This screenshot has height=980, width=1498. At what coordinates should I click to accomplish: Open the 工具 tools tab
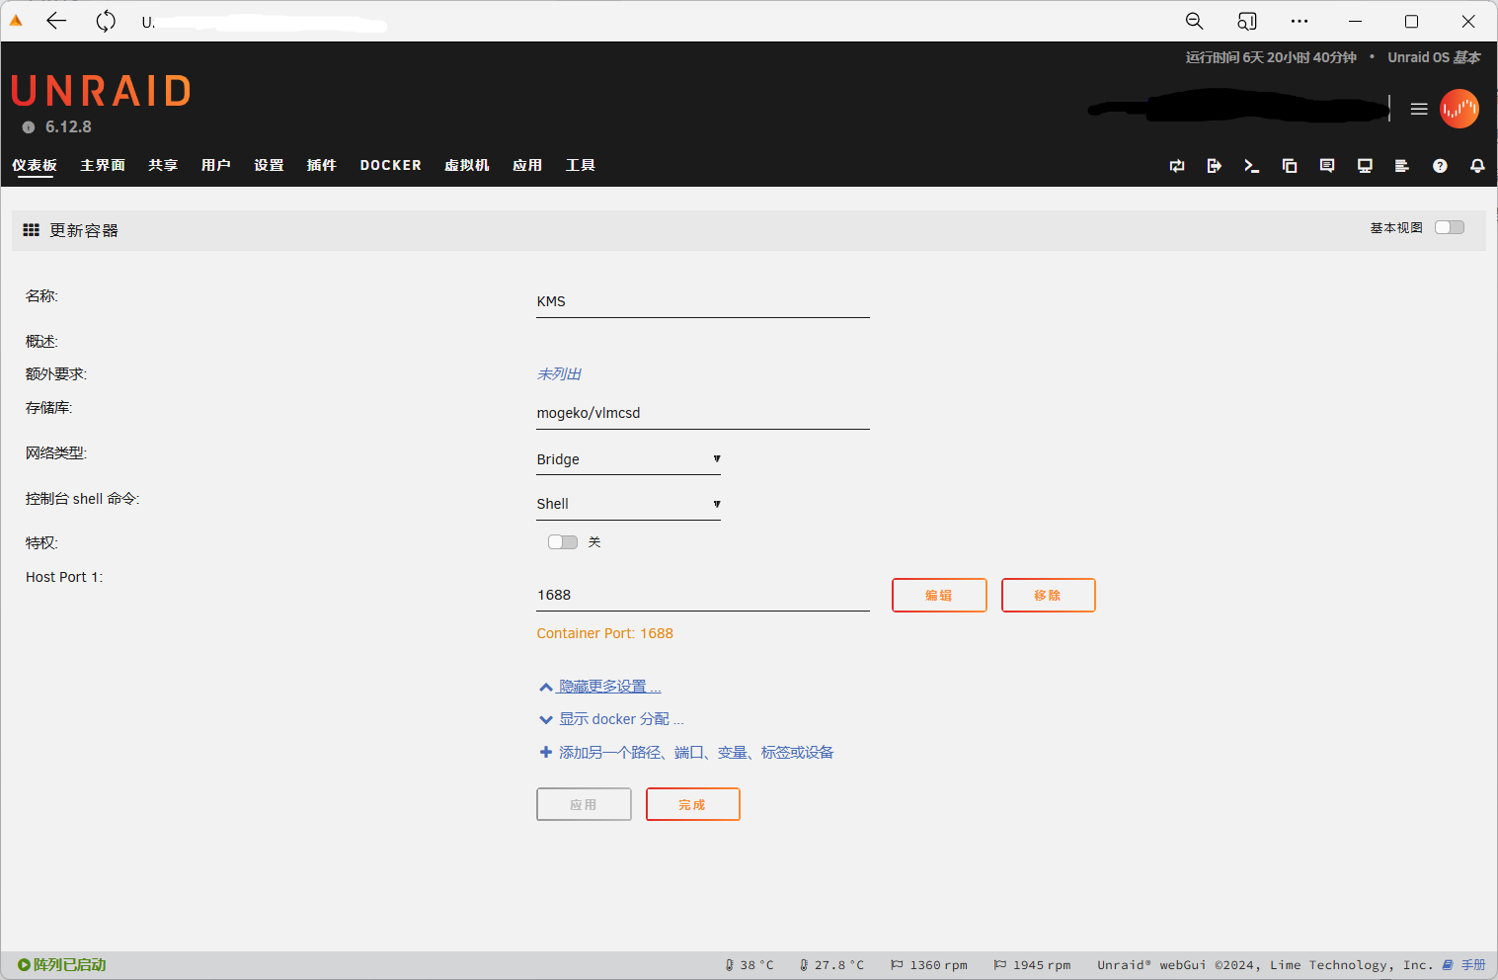click(x=581, y=165)
